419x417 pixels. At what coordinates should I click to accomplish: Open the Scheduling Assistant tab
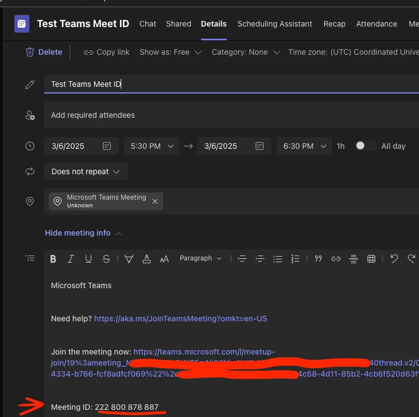(275, 24)
